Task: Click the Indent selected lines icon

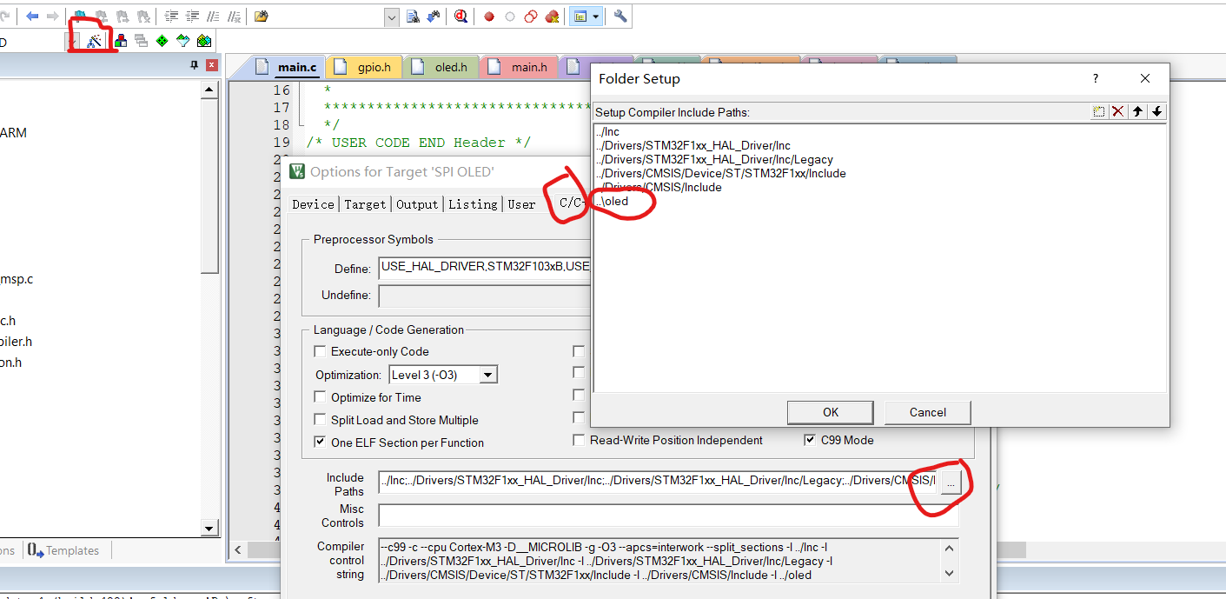Action: tap(170, 17)
